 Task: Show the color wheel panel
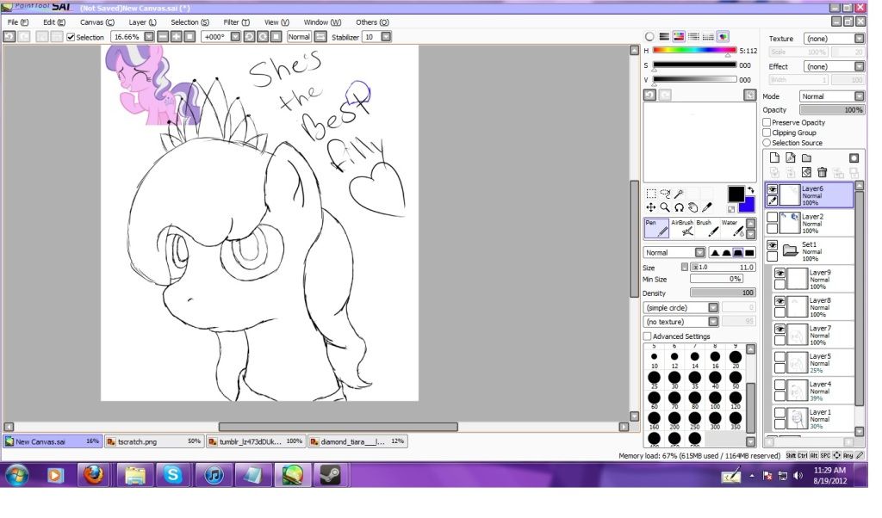tap(649, 36)
